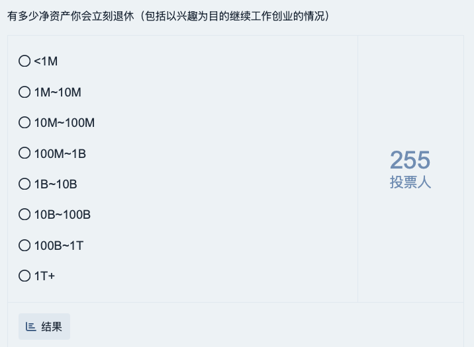Click the 1M~10M option label text
This screenshot has width=474, height=347.
coord(58,93)
